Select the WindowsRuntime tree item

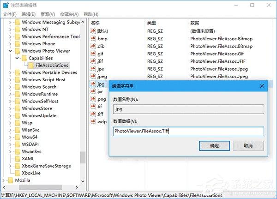click(x=40, y=94)
